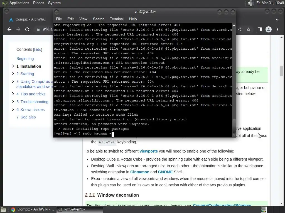Click the workspace switcher in bottom panel
The image size is (285, 213).
click(x=264, y=210)
